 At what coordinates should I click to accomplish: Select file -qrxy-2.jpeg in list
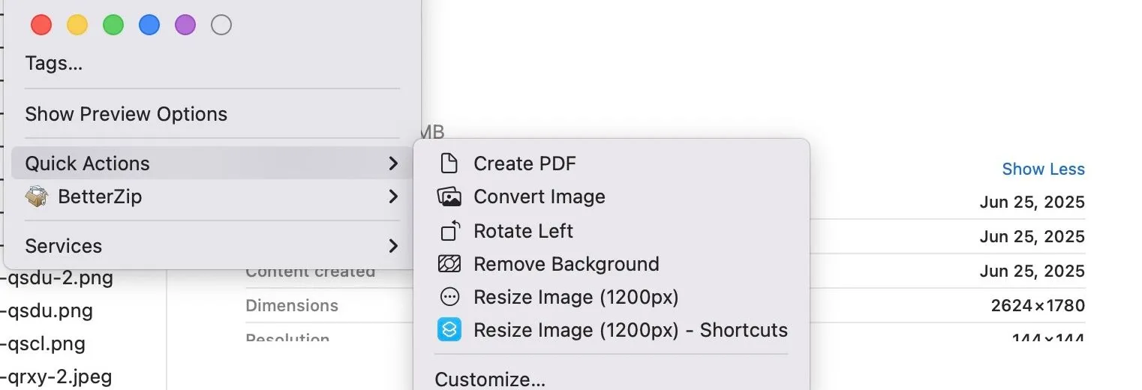[x=56, y=377]
